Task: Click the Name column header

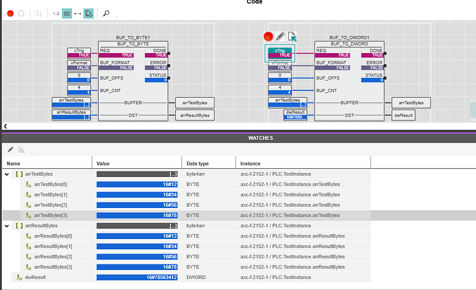Action: (14, 163)
